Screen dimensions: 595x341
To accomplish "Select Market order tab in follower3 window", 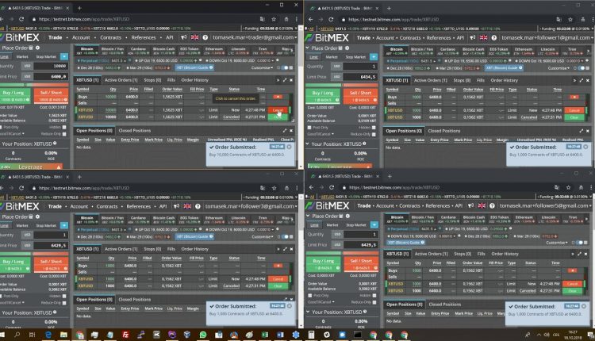I will pyautogui.click(x=22, y=225).
